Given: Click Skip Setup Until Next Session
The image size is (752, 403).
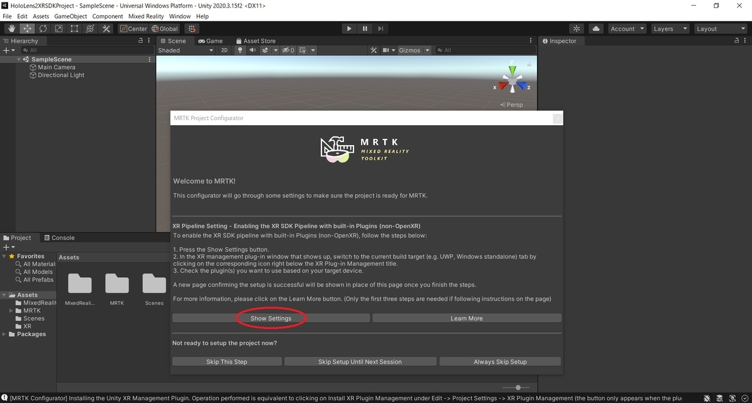Looking at the screenshot, I should [360, 362].
